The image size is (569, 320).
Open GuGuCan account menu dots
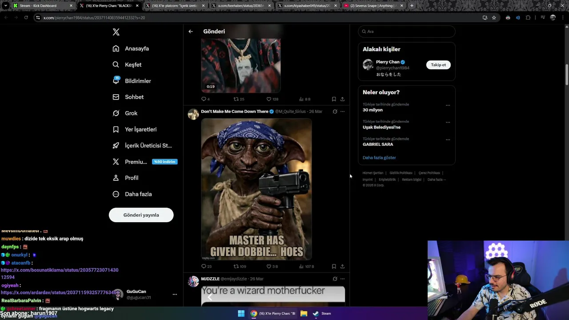pyautogui.click(x=175, y=294)
